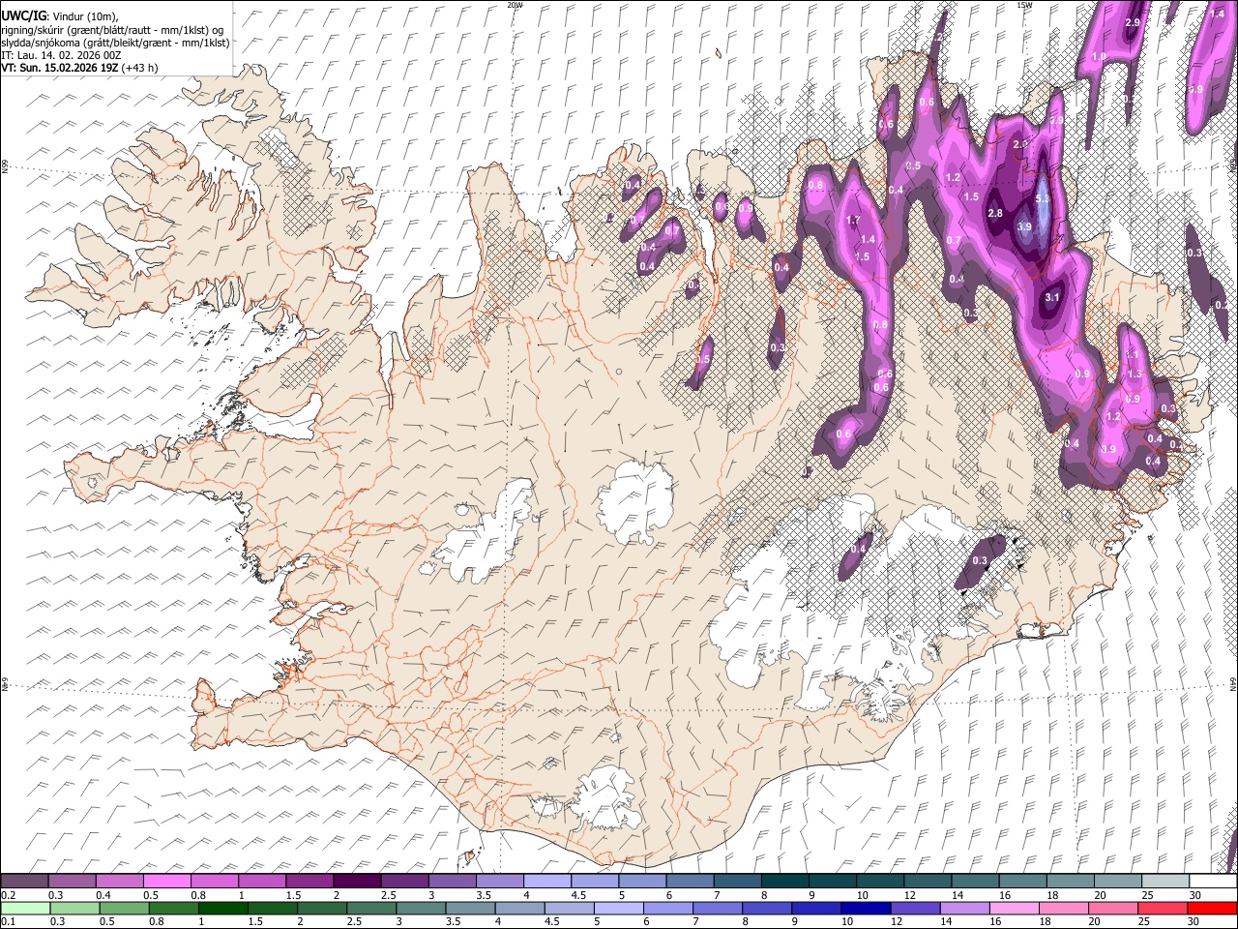Click the 'UWC/IG: Vindur (10m)' title text
Screen dimensions: 1238x929
tap(59, 16)
